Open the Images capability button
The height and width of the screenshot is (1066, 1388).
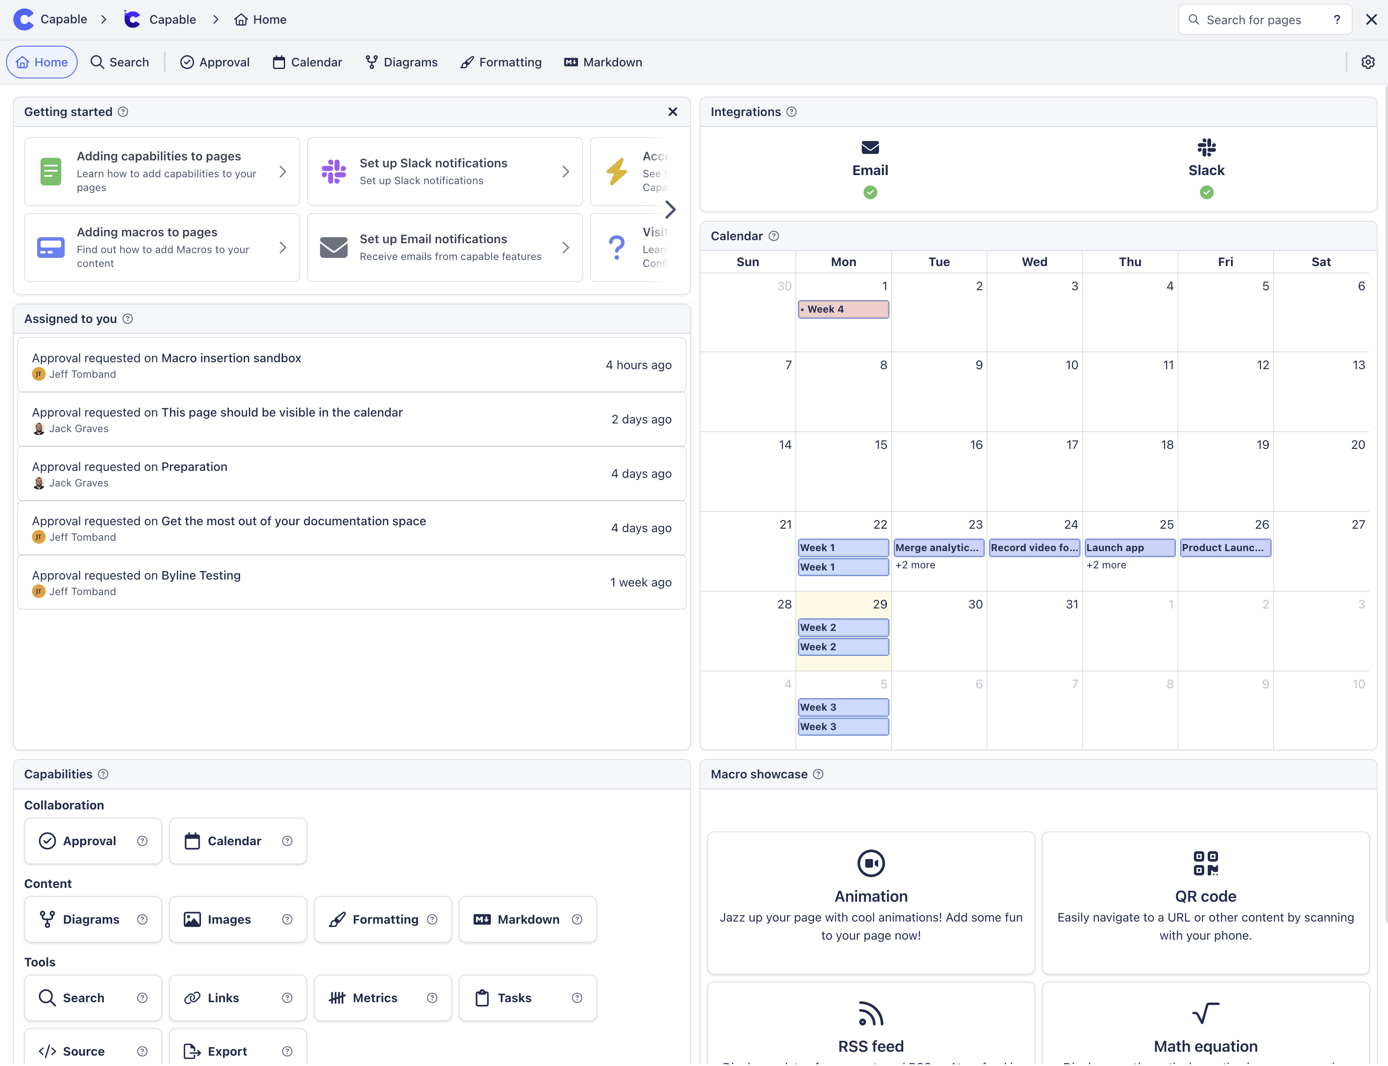(x=237, y=919)
